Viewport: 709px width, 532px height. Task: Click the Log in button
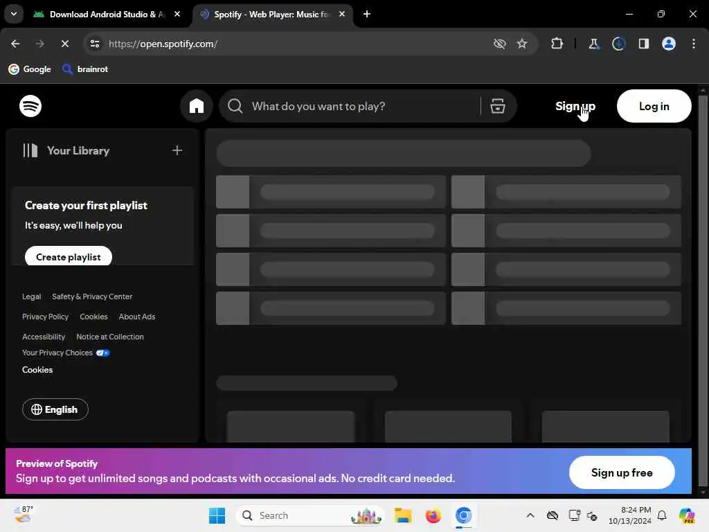pos(654,106)
